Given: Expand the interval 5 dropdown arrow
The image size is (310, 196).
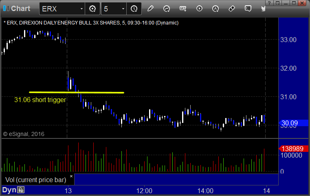Looking at the screenshot, I should pos(123,9).
